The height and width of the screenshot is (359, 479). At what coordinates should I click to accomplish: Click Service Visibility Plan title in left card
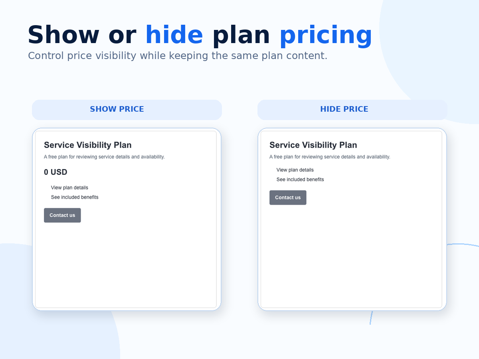(x=88, y=145)
